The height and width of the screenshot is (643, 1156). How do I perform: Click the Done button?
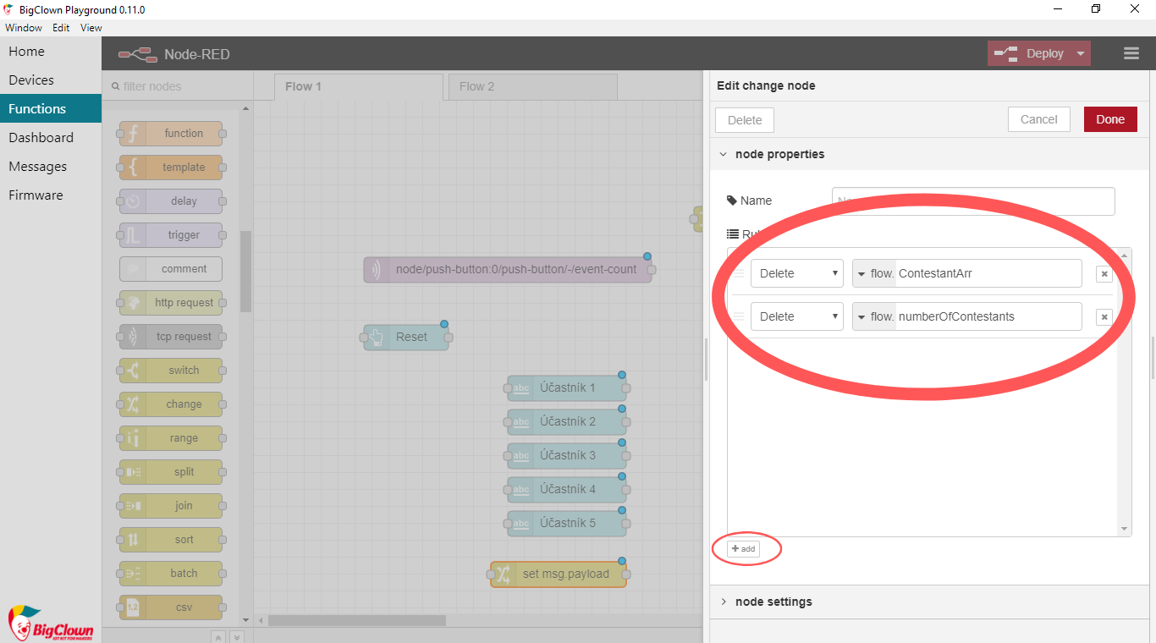[x=1110, y=119]
